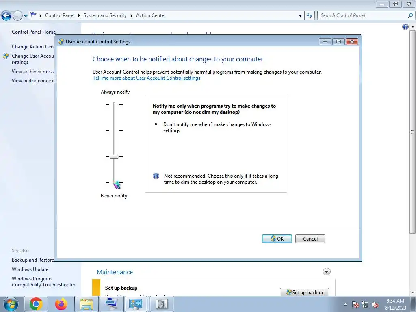Open Windows Program Compatibility Troubleshooter link
The image size is (416, 312).
tap(43, 282)
